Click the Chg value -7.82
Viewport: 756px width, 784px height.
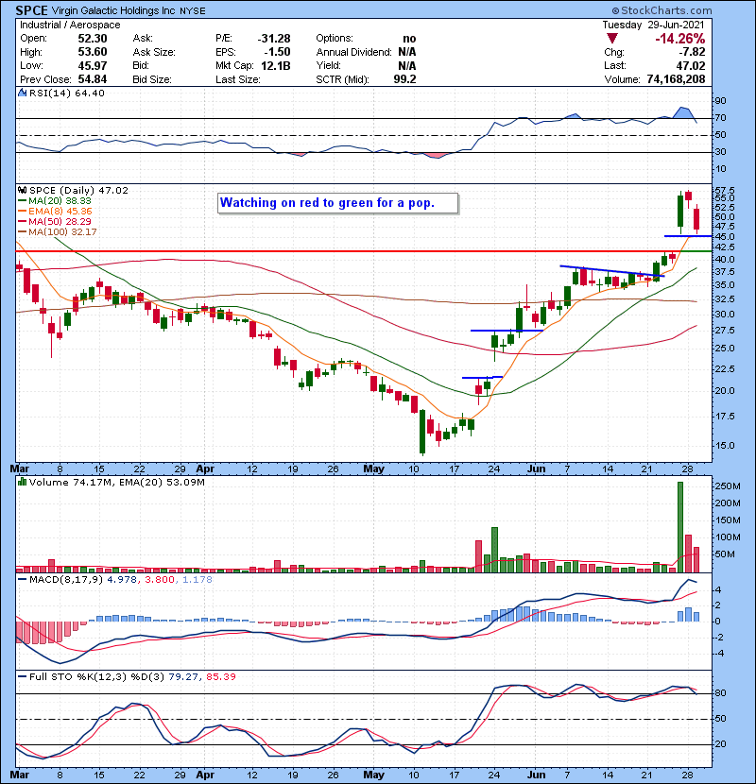tap(692, 52)
